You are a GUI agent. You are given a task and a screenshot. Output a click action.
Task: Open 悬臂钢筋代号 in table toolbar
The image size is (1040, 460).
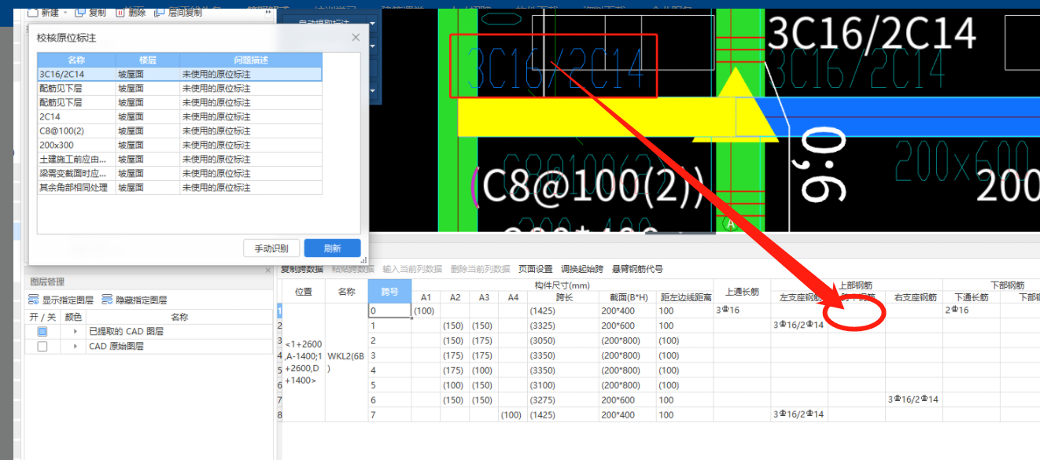click(637, 269)
